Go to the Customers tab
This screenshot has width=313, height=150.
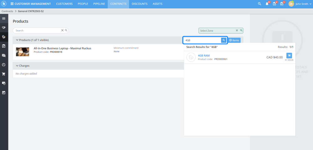click(x=64, y=4)
